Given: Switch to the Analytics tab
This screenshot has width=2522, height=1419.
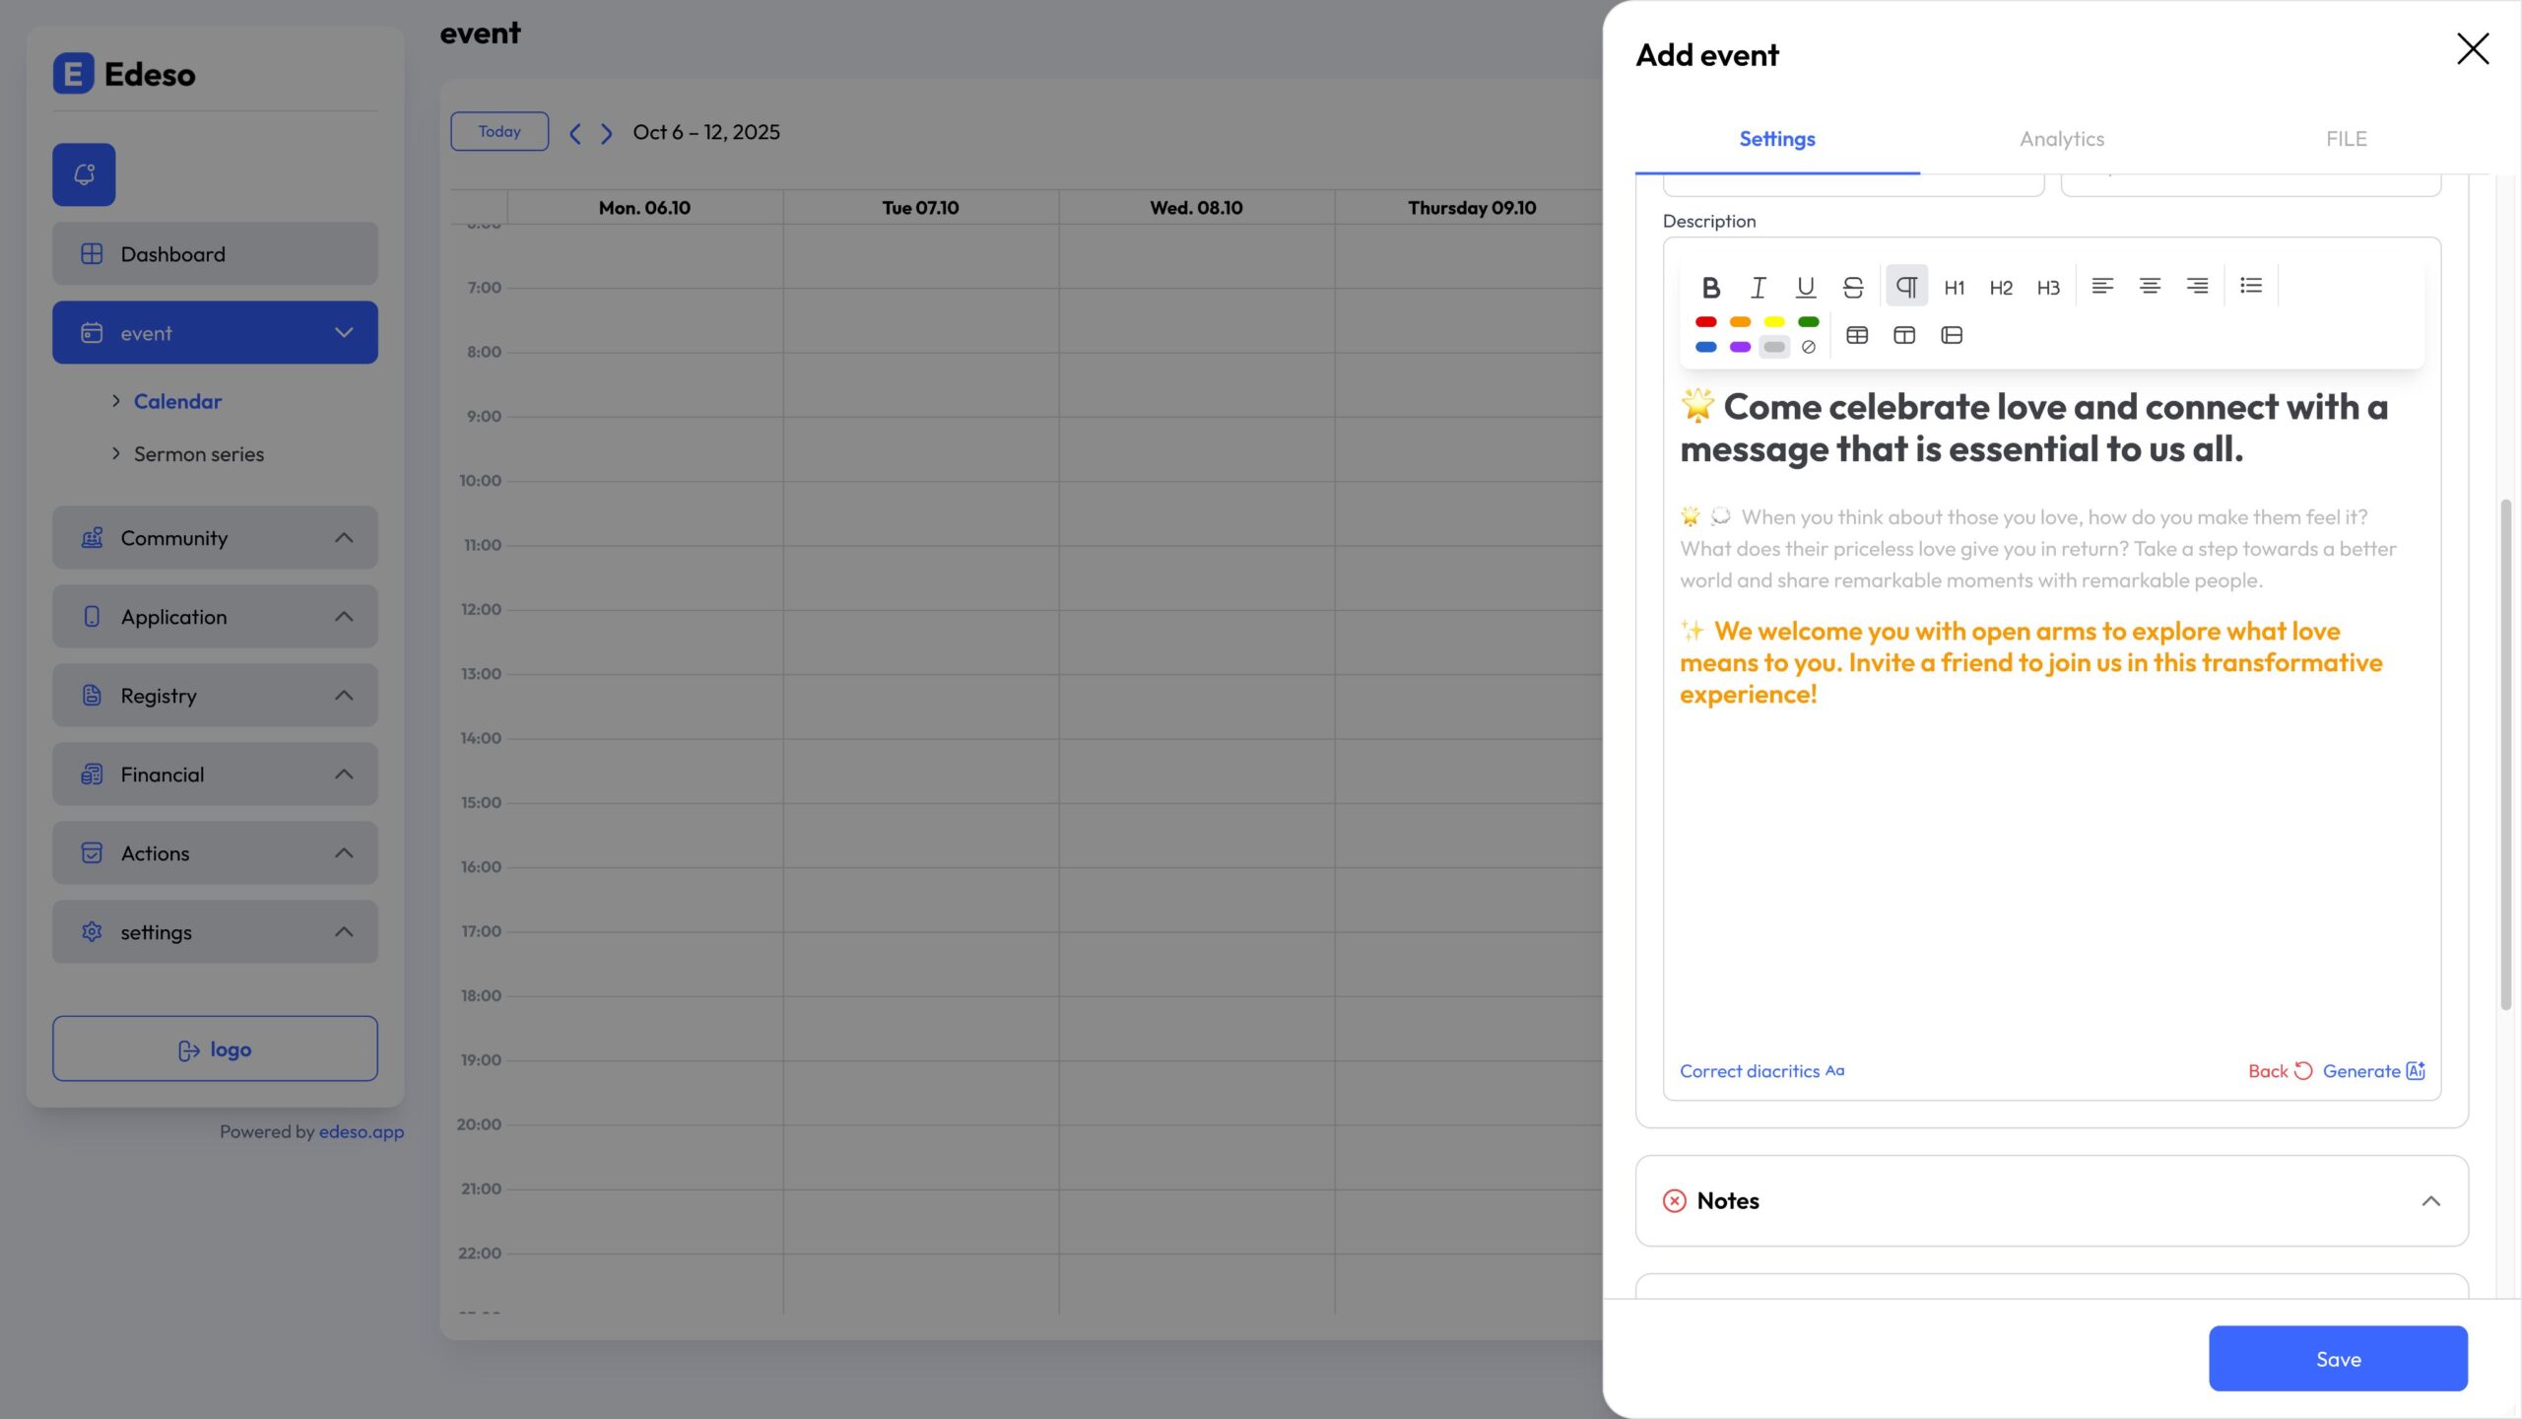Looking at the screenshot, I should (2062, 139).
